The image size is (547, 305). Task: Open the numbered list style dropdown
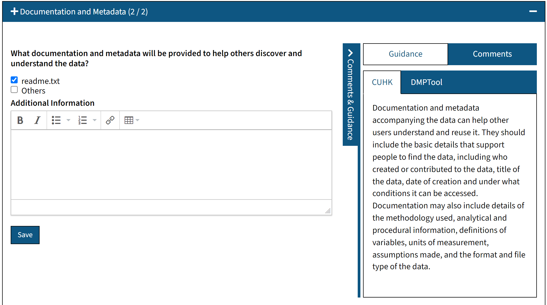(x=95, y=120)
